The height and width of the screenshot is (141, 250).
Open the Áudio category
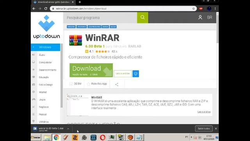42,55
